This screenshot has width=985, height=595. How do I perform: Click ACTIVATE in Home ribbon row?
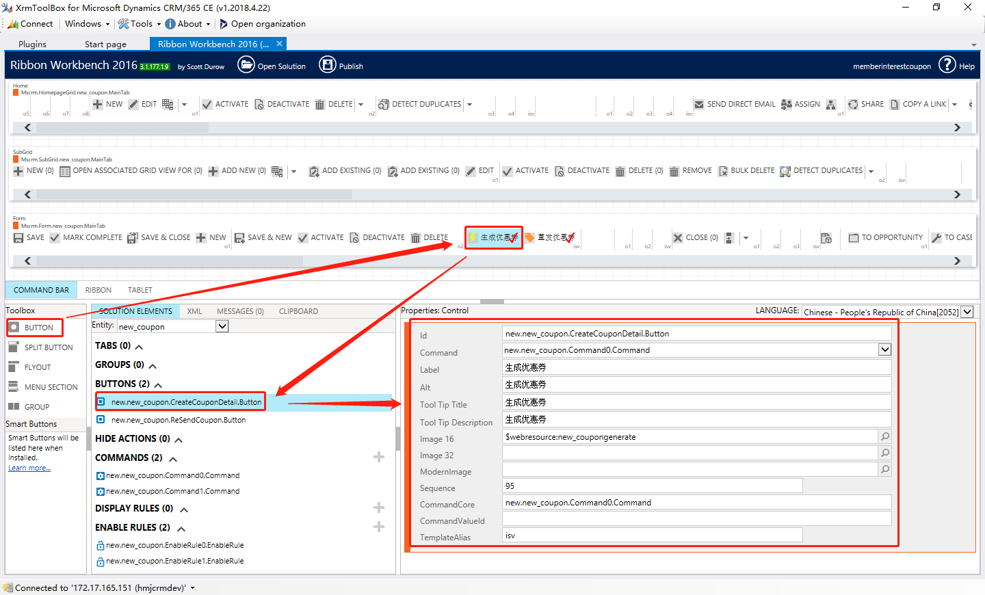225,105
